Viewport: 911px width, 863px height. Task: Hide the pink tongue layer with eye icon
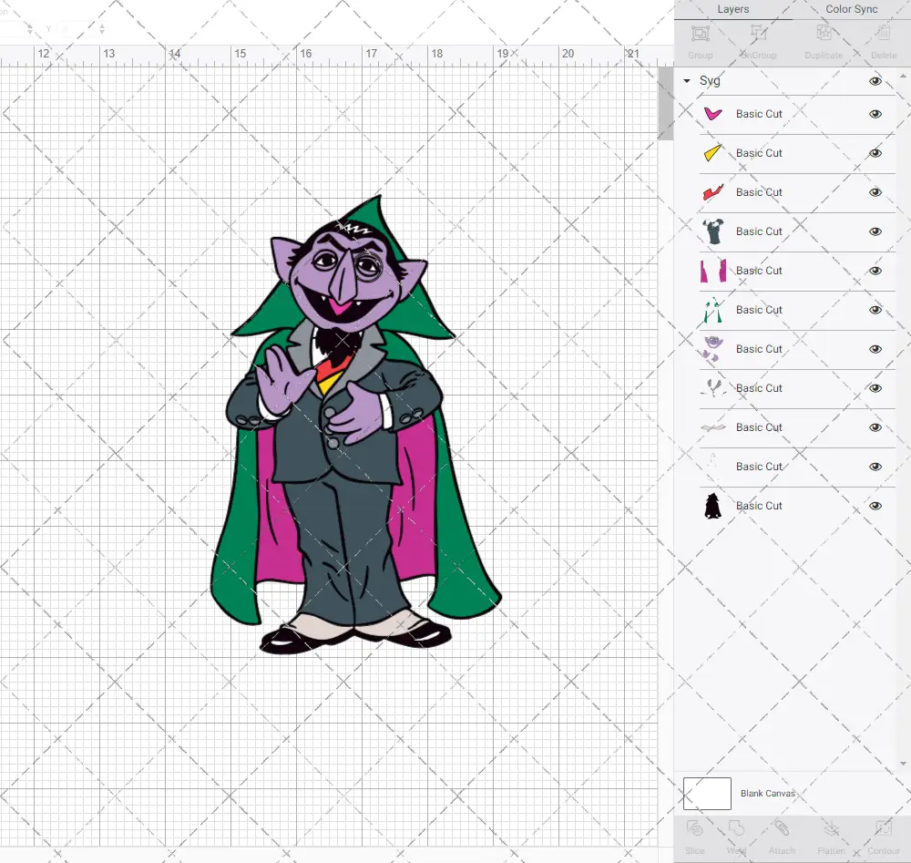pyautogui.click(x=875, y=114)
